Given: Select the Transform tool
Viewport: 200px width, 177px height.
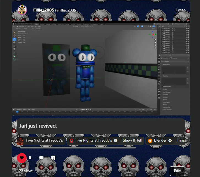Looking at the screenshot, I should (x=14, y=49).
